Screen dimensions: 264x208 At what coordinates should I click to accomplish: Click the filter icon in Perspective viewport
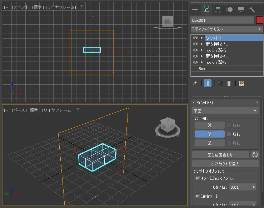[x=78, y=110]
